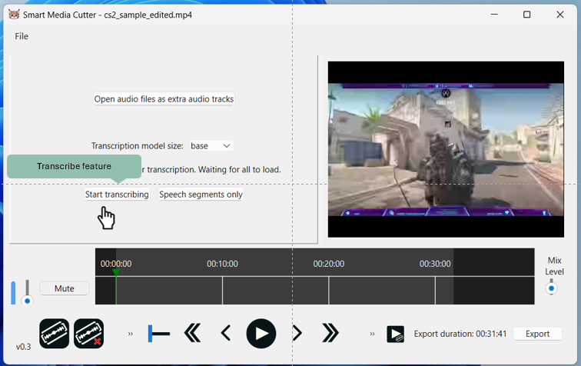Open the File menu

tap(22, 36)
